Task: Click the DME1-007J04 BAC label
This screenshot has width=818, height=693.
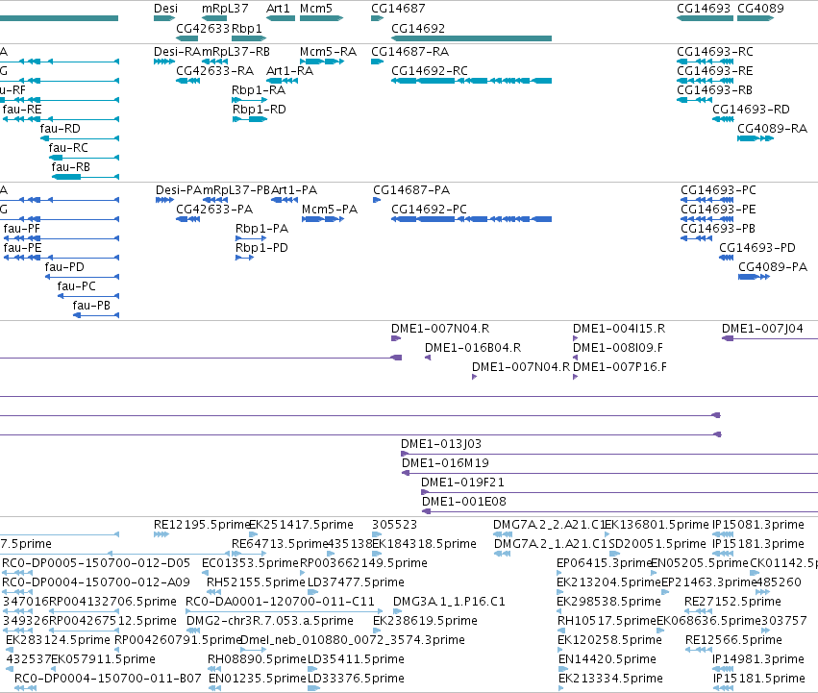Action: pos(762,329)
